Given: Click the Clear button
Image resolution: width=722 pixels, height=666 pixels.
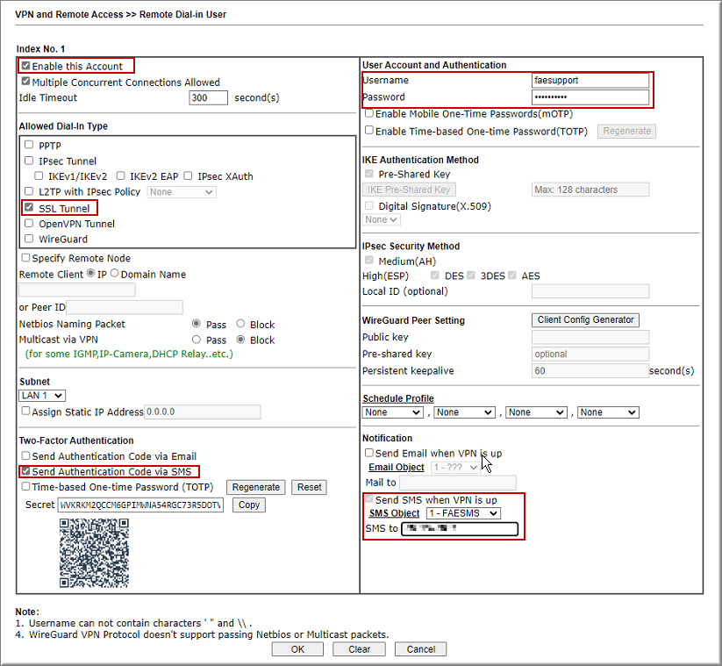Looking at the screenshot, I should click(359, 649).
